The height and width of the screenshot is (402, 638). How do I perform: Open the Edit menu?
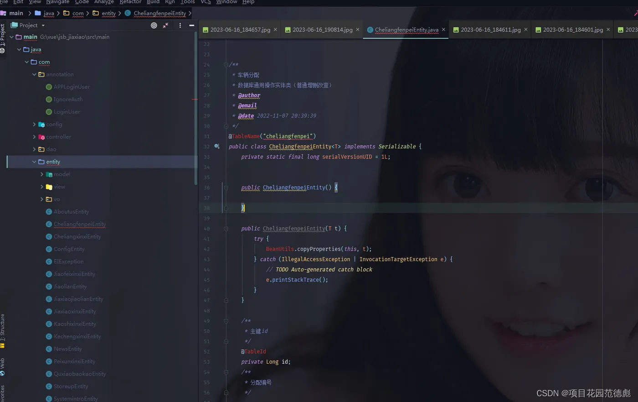pos(18,2)
